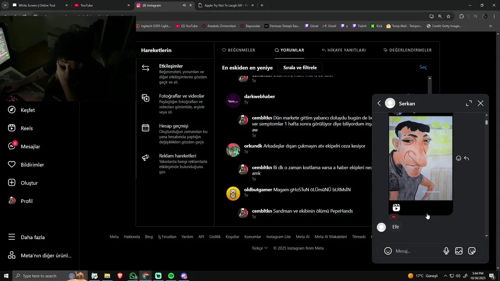Open Twitch bookmark
Image resolution: width=500 pixels, height=281 pixels.
coord(359,26)
